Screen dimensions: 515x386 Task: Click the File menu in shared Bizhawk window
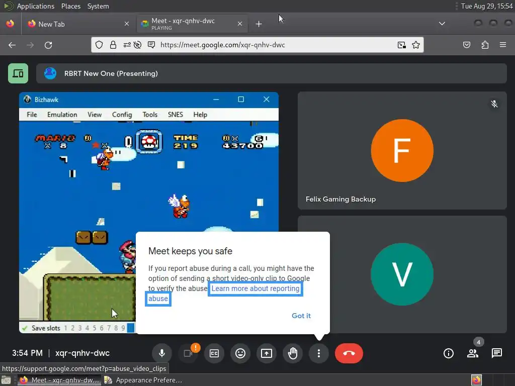[32, 115]
